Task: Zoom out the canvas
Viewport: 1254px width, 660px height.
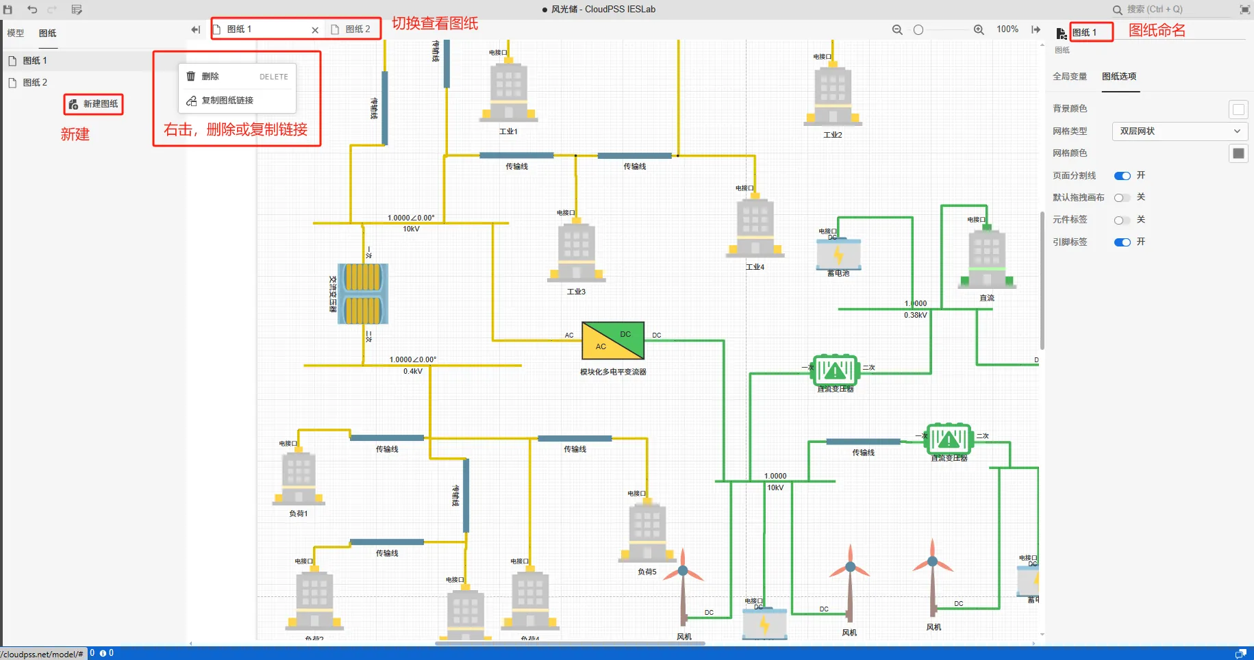Action: tap(897, 29)
